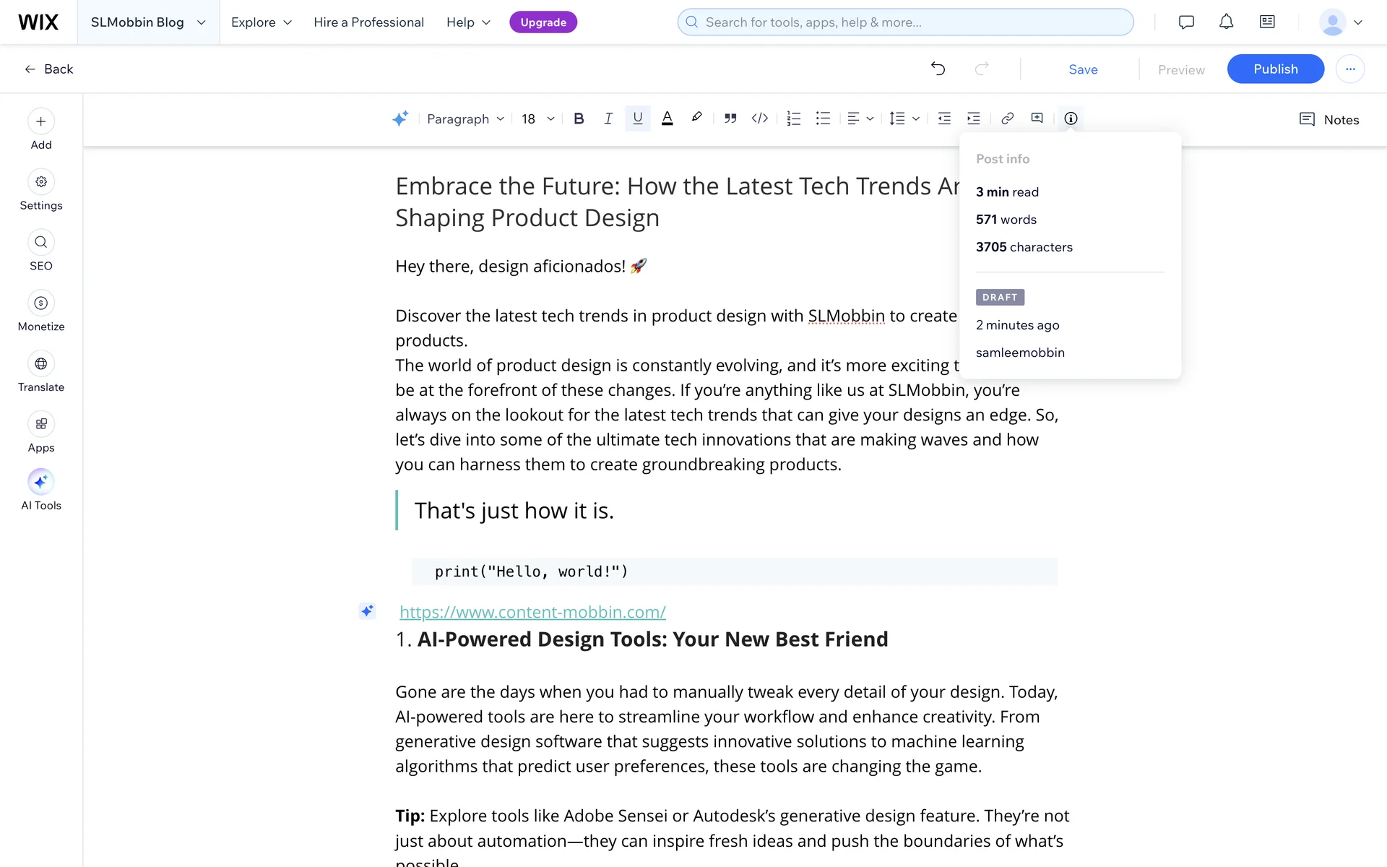The width and height of the screenshot is (1387, 867).
Task: Open AI Tools in sidebar
Action: pos(41,483)
